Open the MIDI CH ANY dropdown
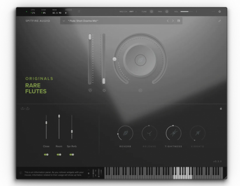Image resolution: width=240 pixels, height=186 pixels. pos(133,11)
